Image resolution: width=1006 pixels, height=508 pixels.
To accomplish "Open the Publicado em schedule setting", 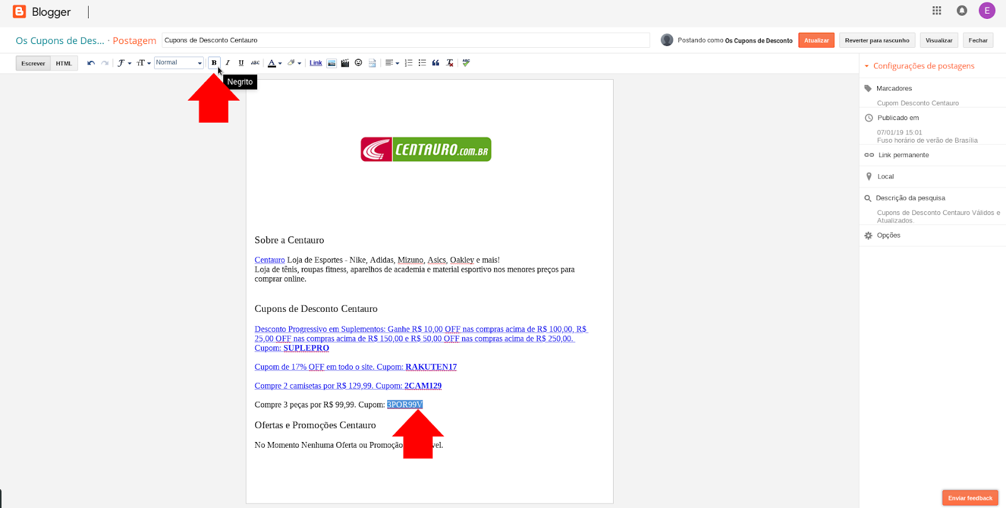I will point(898,118).
